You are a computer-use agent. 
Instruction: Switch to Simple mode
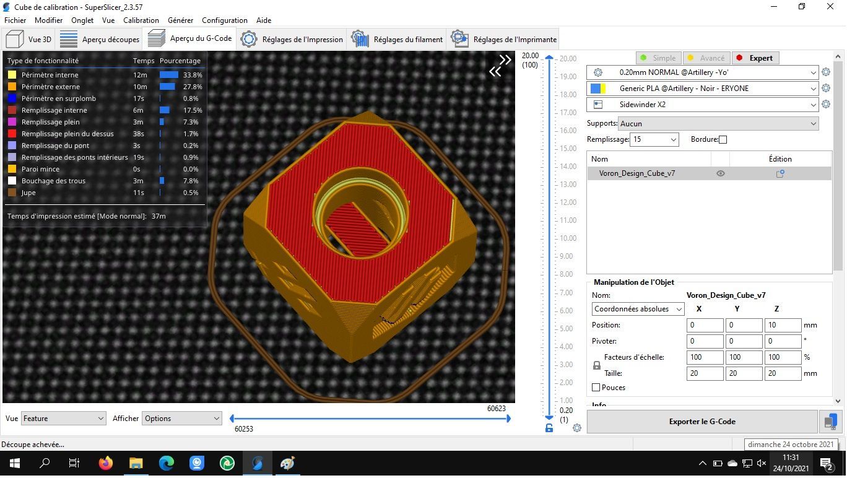pyautogui.click(x=658, y=58)
